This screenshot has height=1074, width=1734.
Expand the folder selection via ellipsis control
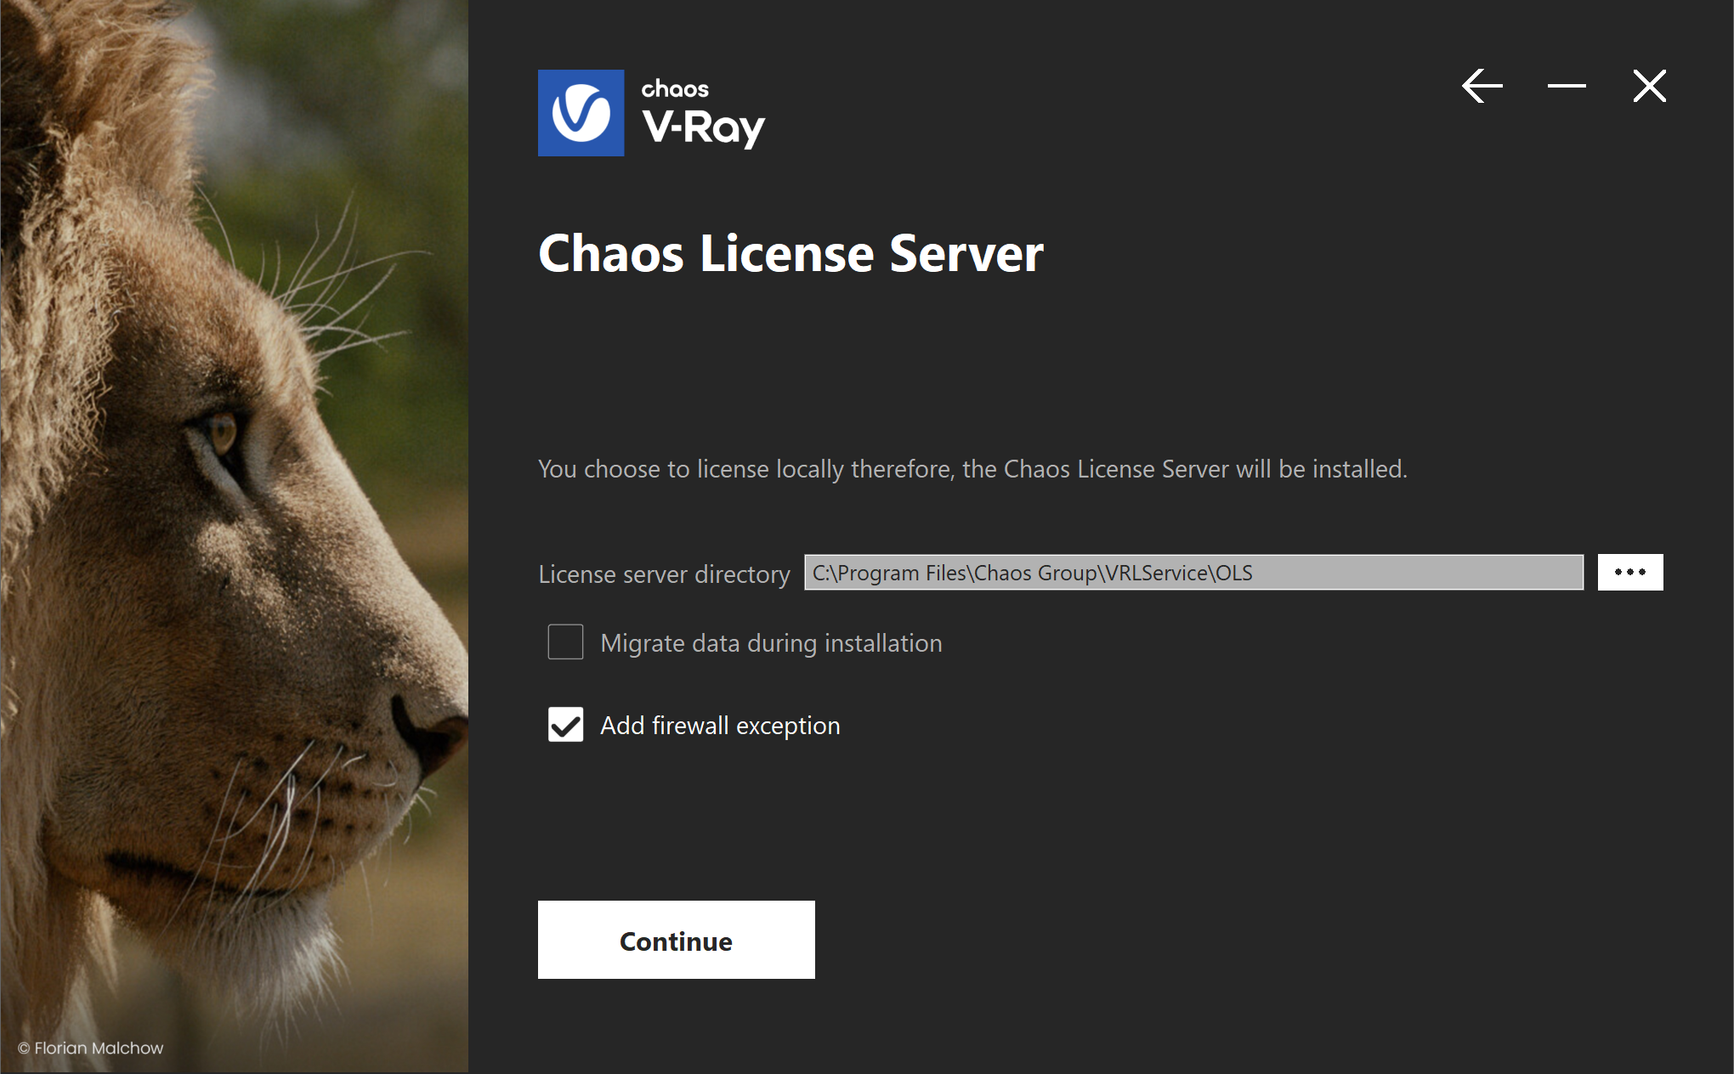coord(1629,572)
